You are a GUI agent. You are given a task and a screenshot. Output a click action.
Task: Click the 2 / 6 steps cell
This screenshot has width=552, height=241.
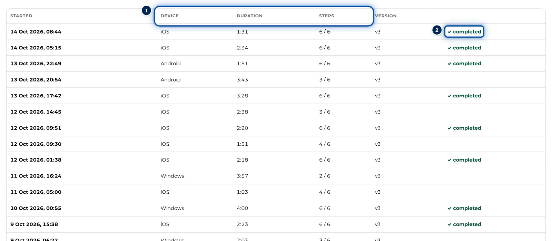(x=325, y=176)
